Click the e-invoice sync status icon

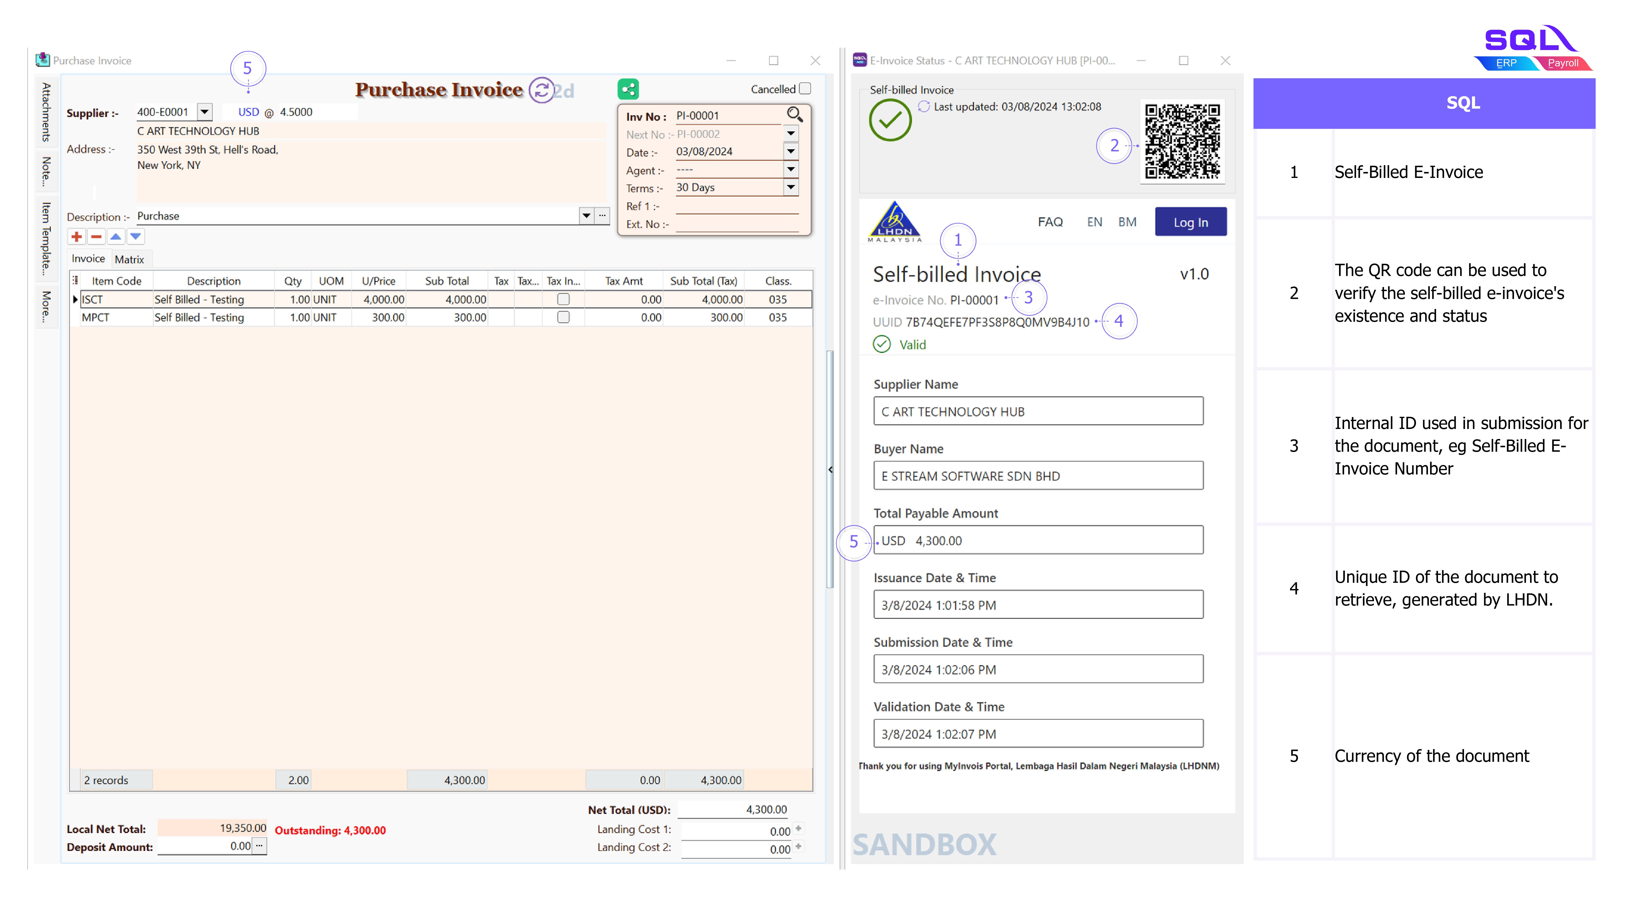pyautogui.click(x=541, y=90)
